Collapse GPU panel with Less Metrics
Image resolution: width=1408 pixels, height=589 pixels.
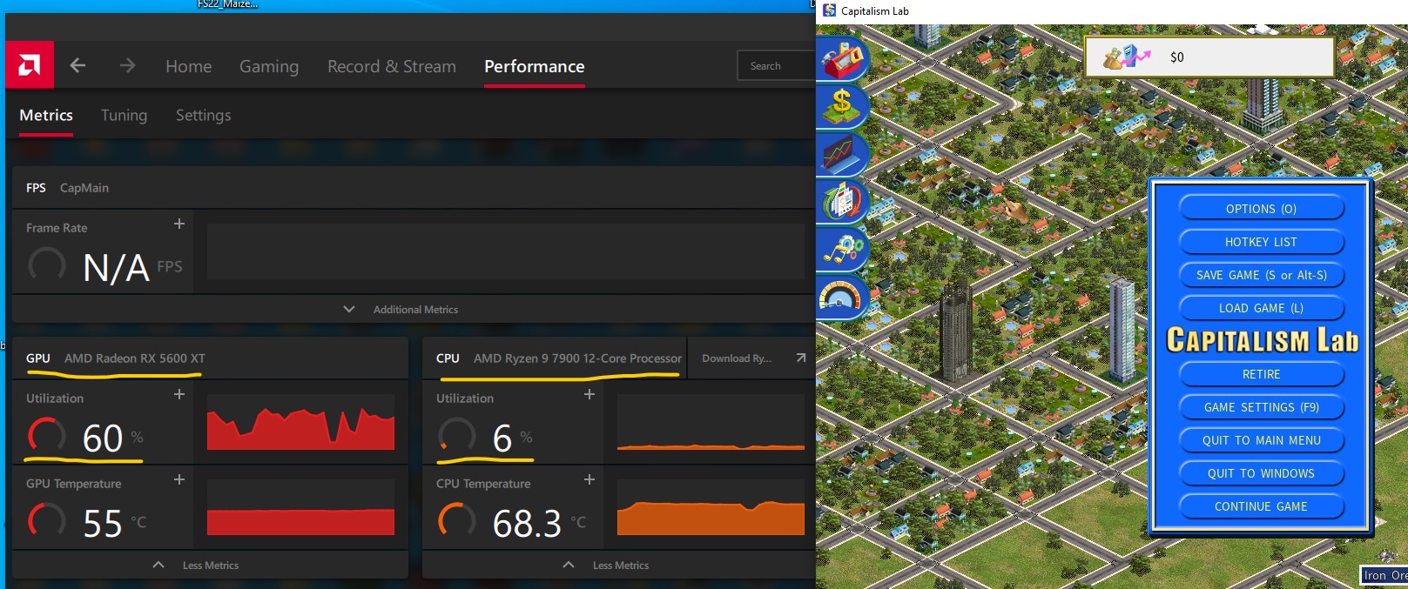(197, 565)
